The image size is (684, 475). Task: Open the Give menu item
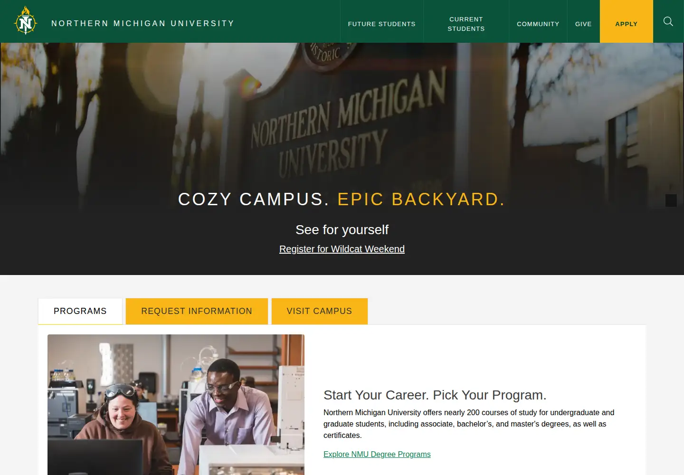583,24
